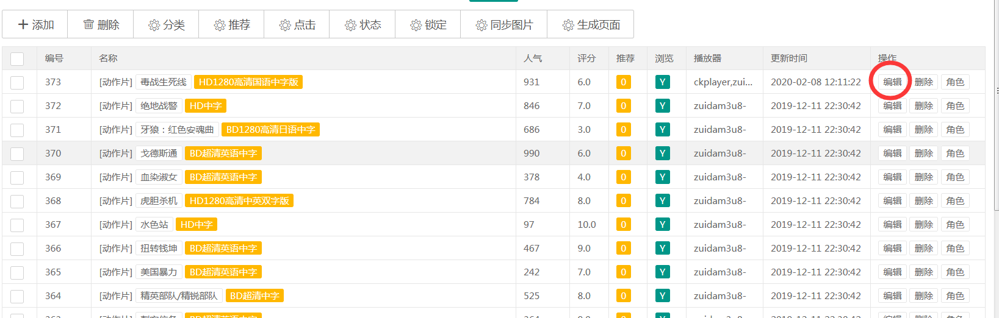999x318 pixels.
Task: Open the 推荐 gear toolbar button
Action: 231,24
